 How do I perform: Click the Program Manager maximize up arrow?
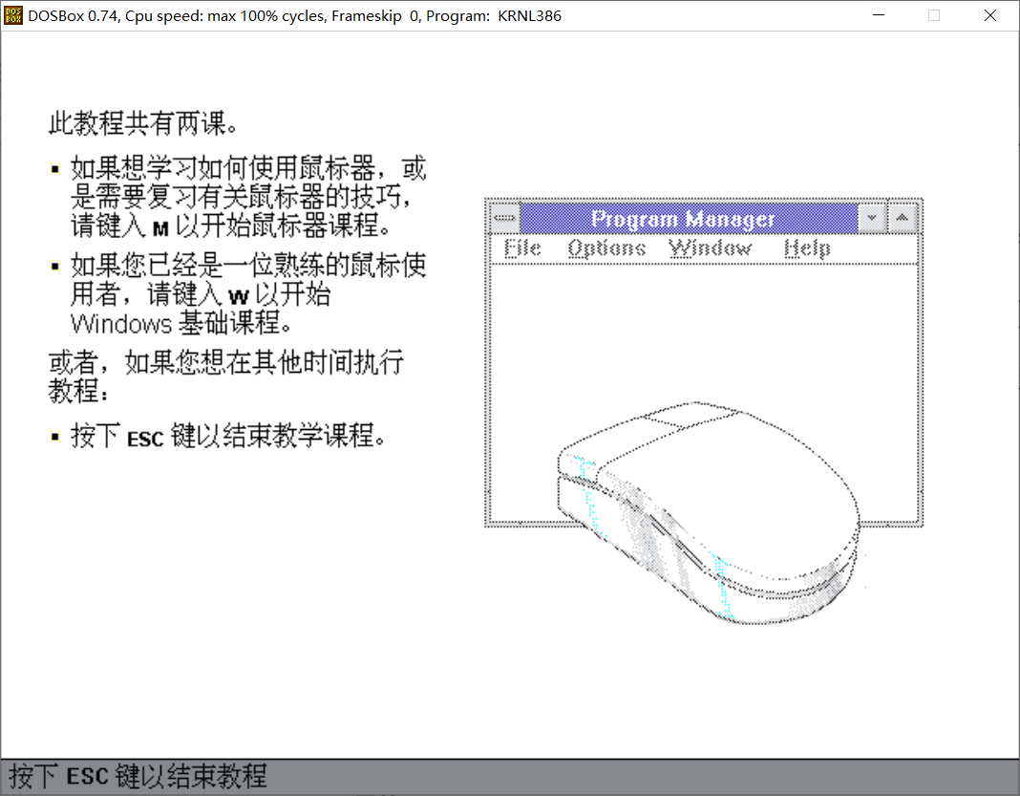903,218
